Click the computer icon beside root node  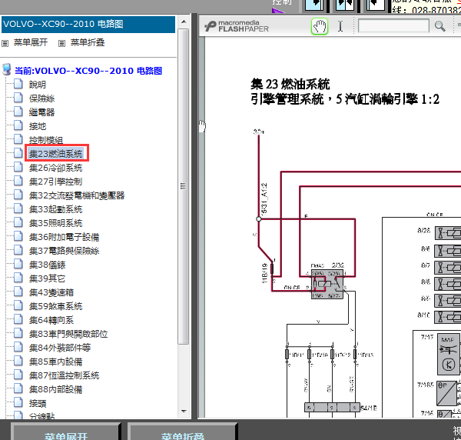click(6, 70)
